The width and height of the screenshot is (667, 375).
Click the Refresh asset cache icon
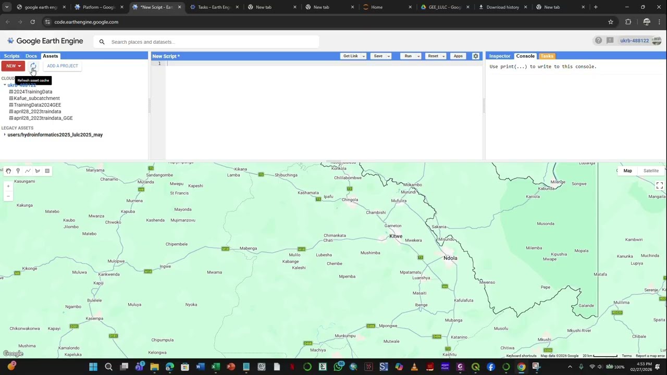pyautogui.click(x=33, y=66)
